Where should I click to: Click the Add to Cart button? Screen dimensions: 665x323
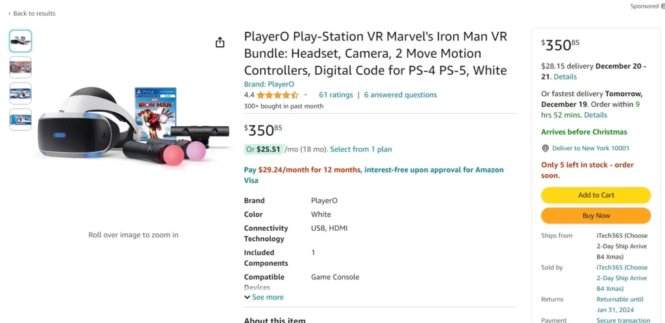(x=596, y=195)
